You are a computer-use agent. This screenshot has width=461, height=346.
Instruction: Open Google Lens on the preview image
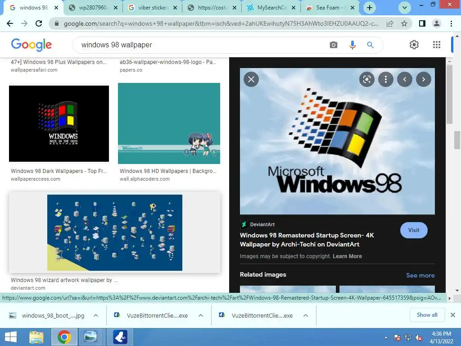pos(366,79)
